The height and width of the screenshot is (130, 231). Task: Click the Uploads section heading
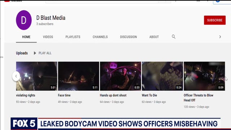tap(22, 53)
